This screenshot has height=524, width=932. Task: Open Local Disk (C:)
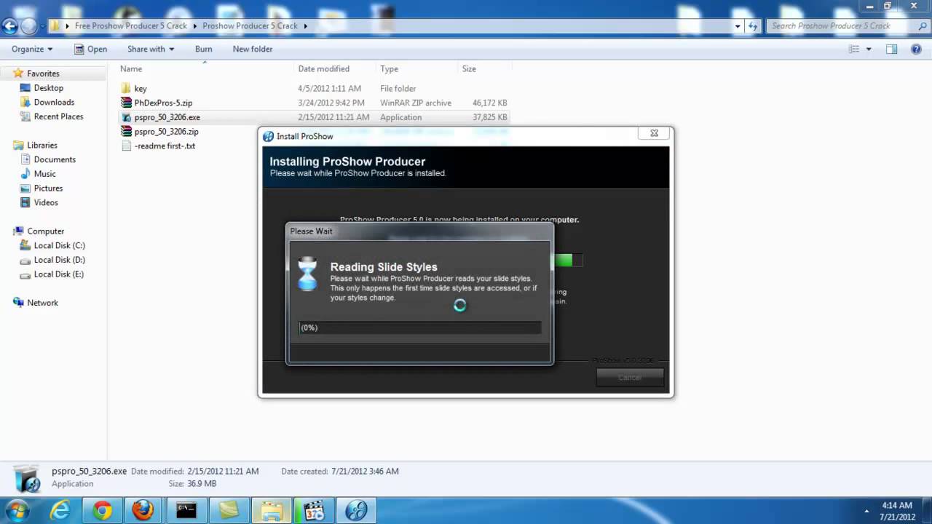tap(59, 245)
